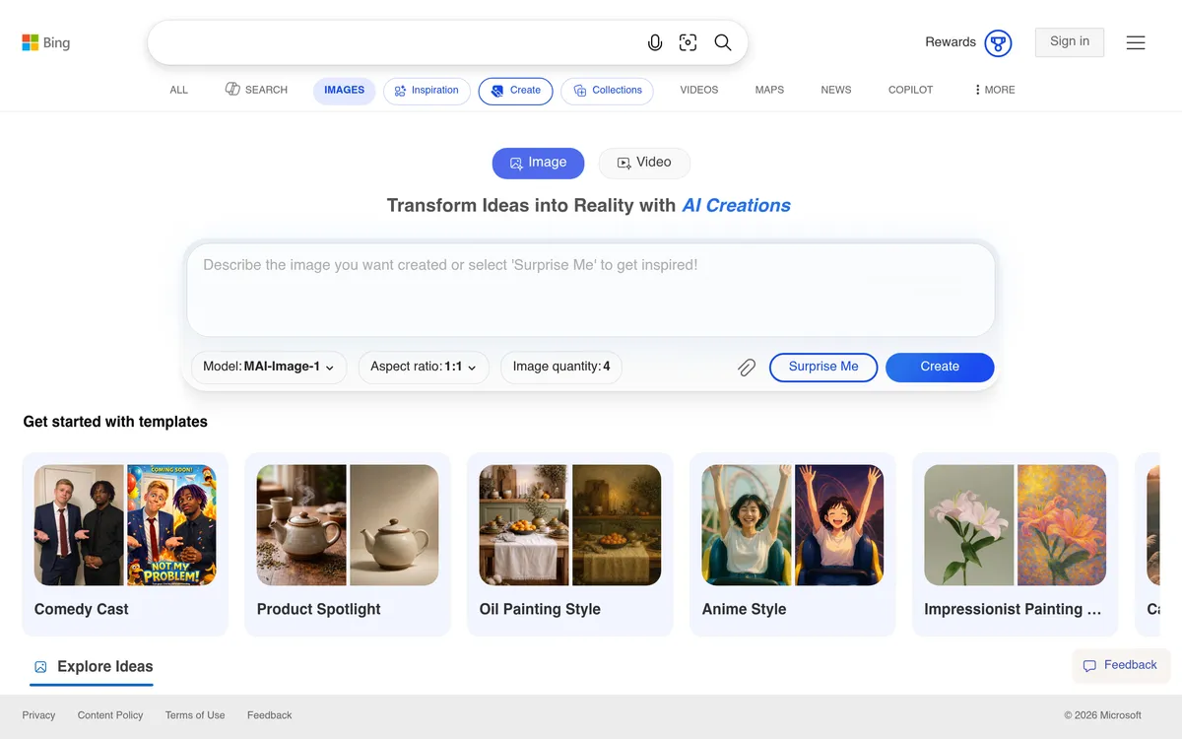
Task: Expand the Model MAI-Image-1 dropdown
Action: (x=268, y=367)
